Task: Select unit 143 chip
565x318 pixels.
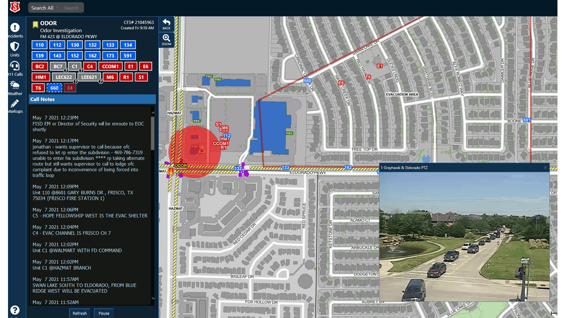Action: click(x=57, y=56)
